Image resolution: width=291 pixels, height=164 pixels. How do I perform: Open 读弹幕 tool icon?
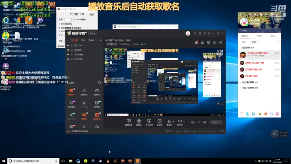click(97, 104)
